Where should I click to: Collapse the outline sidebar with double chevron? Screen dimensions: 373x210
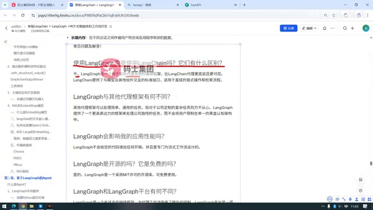[x=5, y=41]
